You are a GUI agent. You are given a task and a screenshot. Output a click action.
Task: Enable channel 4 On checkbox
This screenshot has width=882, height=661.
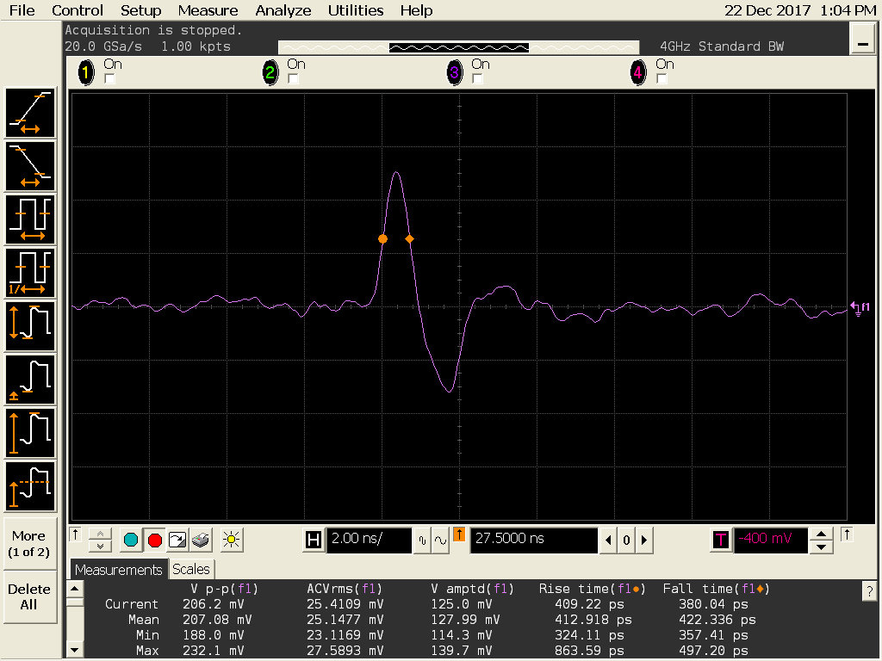tap(661, 78)
